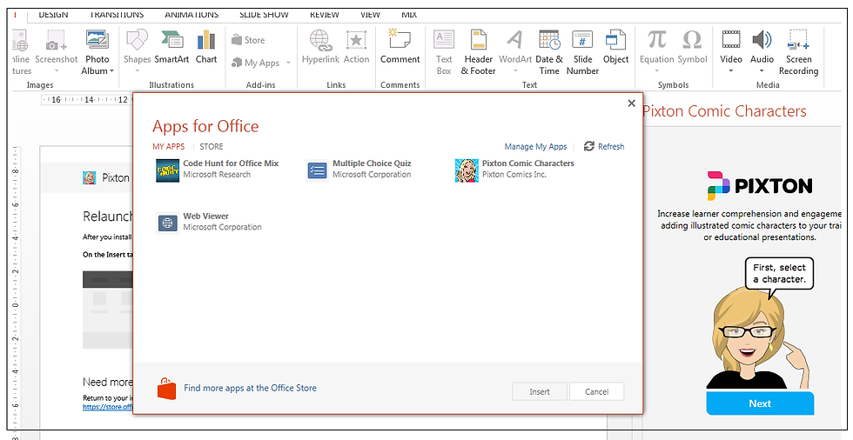
Task: Click the Pixton character illustration
Action: click(x=760, y=336)
